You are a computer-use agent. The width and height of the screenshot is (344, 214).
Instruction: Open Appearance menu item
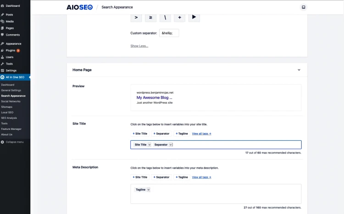(13, 44)
